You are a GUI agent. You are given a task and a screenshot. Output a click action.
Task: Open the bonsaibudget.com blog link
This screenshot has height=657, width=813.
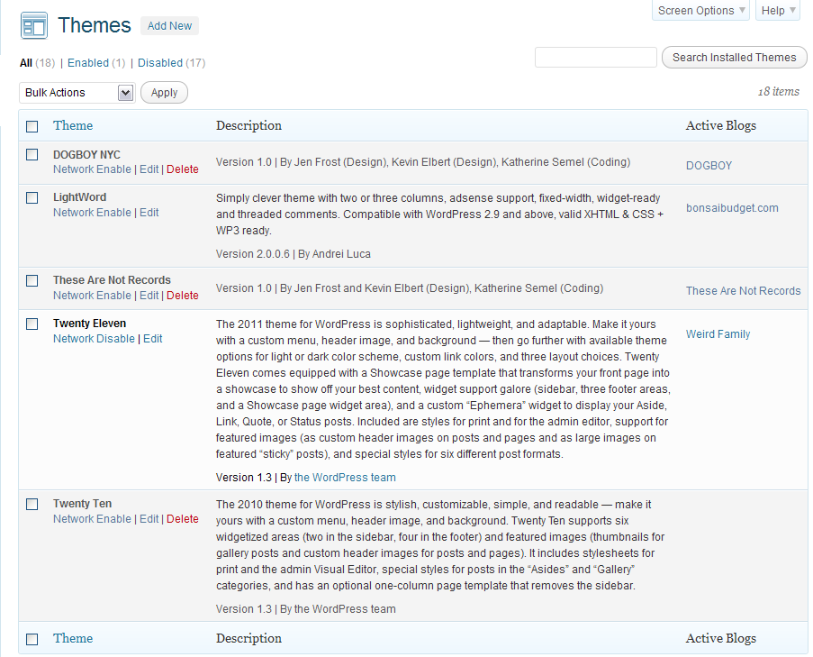(732, 208)
